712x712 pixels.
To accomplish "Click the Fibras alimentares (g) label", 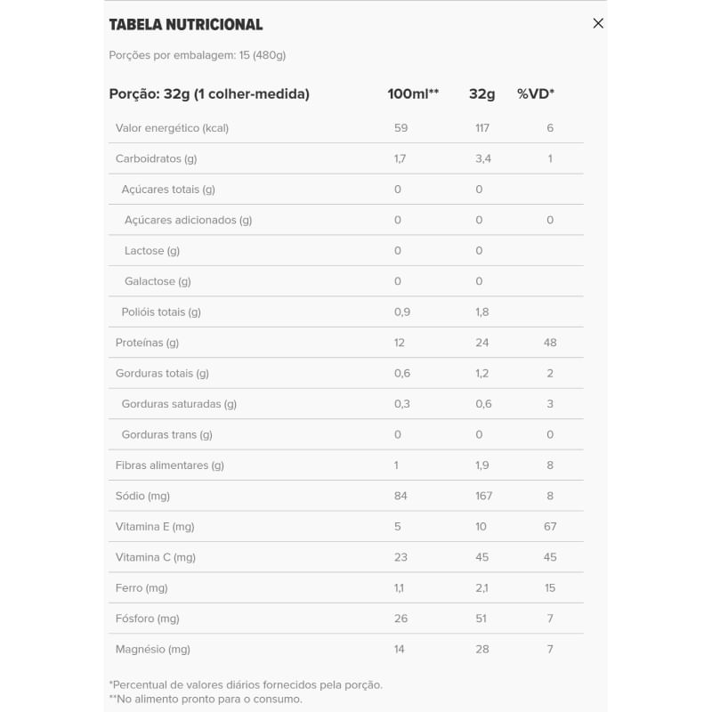I will tap(169, 465).
